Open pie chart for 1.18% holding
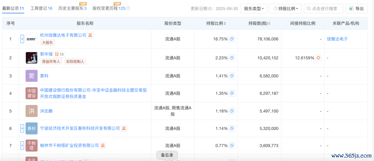374x161 pixels. coord(232,111)
